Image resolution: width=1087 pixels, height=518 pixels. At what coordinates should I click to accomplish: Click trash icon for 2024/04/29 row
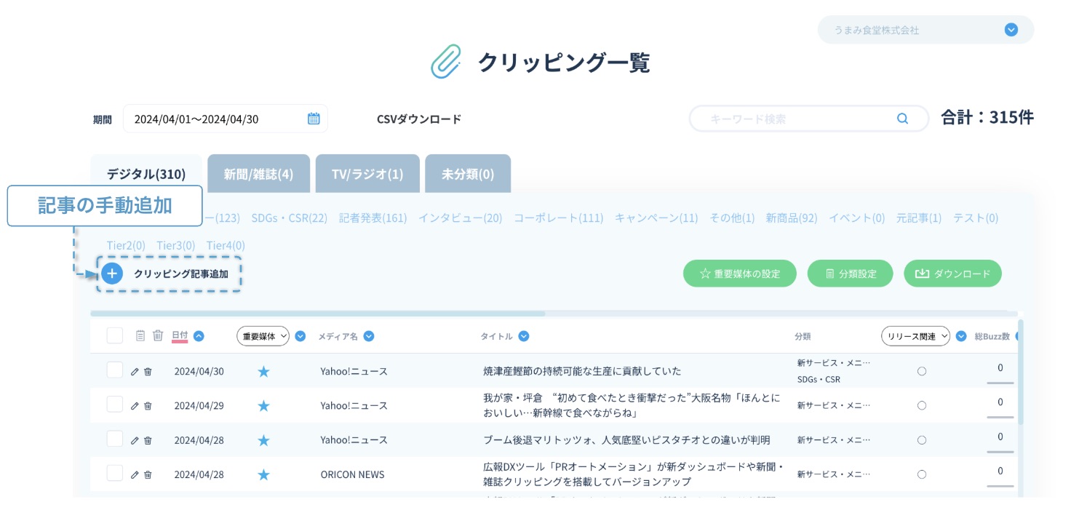(x=148, y=406)
